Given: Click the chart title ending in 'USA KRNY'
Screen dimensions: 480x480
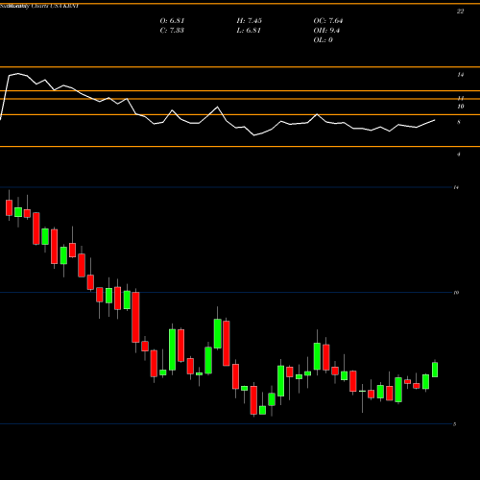Looking at the screenshot, I should [x=39, y=6].
